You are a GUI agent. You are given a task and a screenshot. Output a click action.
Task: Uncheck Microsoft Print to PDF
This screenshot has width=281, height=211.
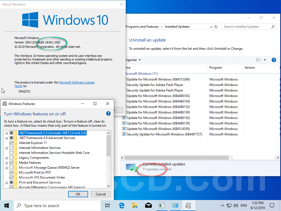point(11,173)
